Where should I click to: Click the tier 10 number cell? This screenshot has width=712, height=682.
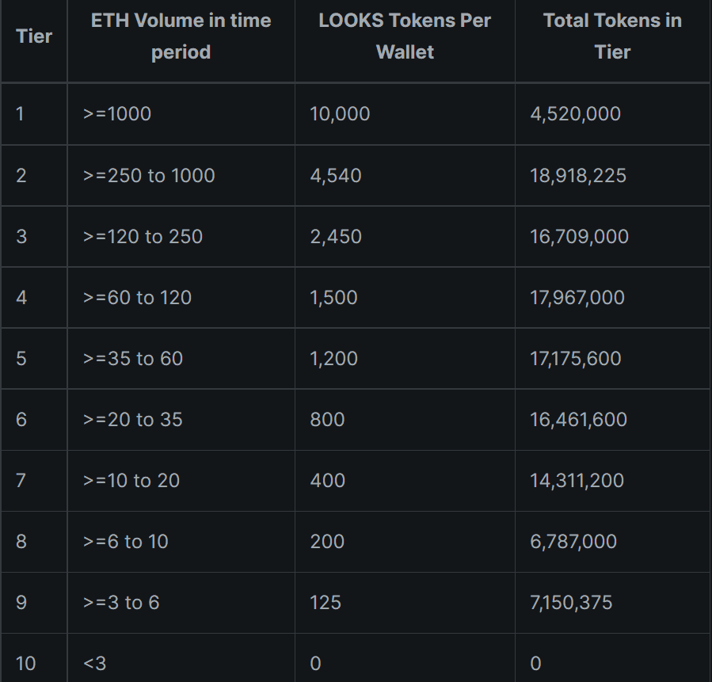click(26, 663)
